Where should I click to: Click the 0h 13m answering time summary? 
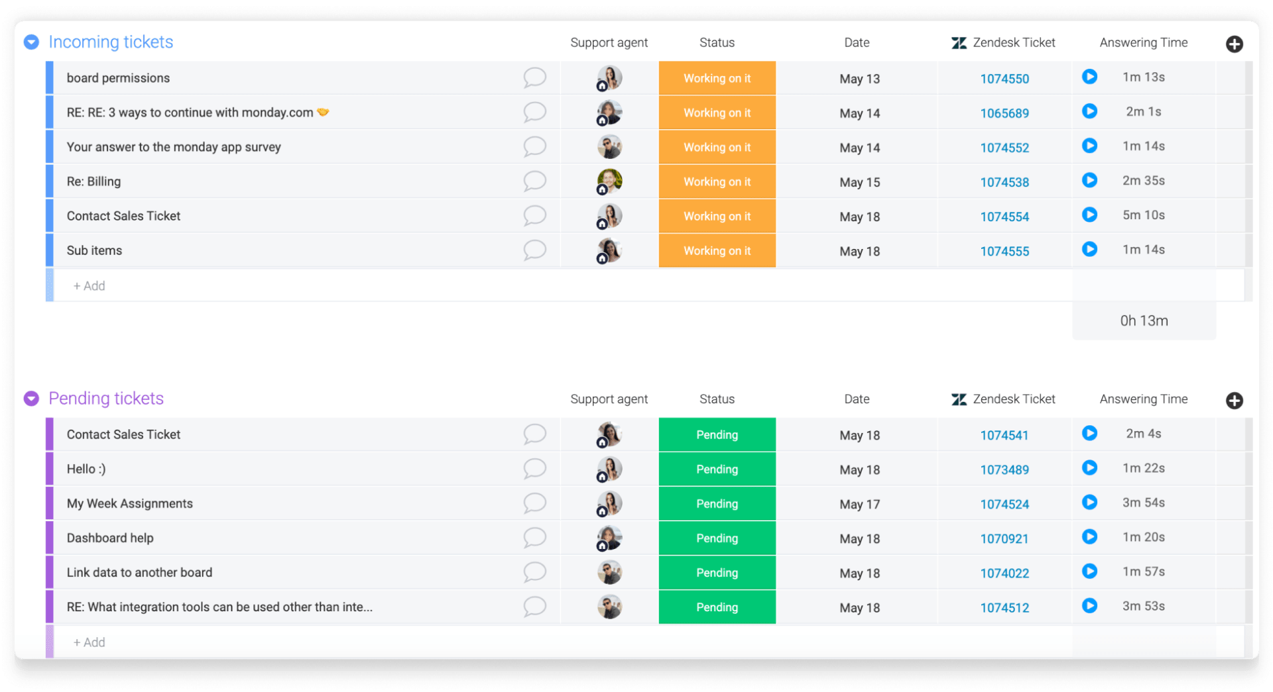click(x=1144, y=321)
